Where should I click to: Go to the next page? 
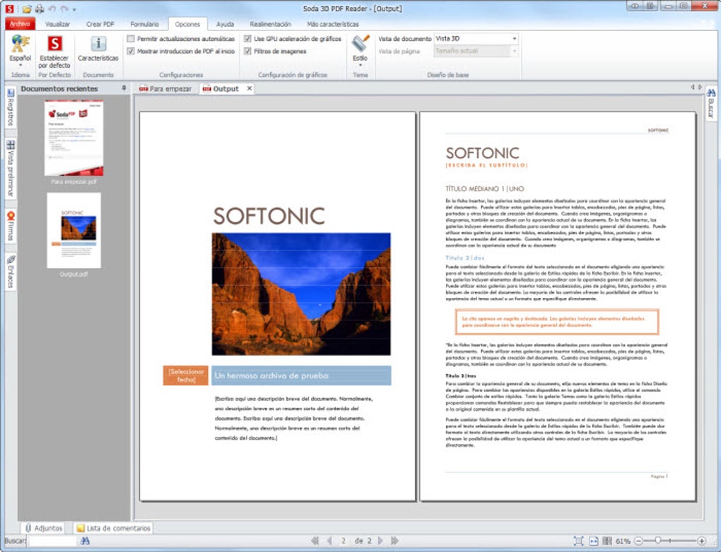381,541
